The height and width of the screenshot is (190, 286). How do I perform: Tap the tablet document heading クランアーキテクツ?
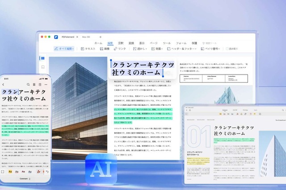point(234,128)
